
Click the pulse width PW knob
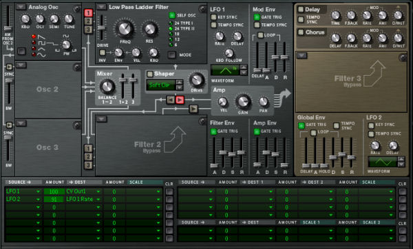click(x=66, y=45)
